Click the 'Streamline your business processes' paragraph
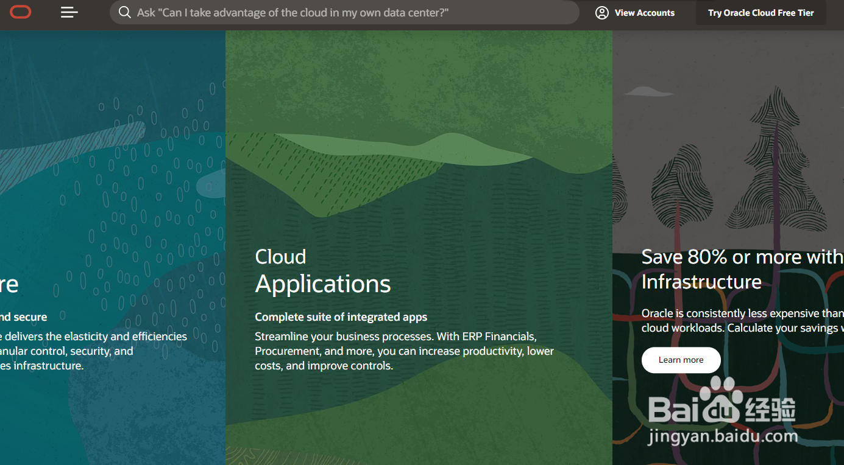The height and width of the screenshot is (465, 844). click(405, 351)
